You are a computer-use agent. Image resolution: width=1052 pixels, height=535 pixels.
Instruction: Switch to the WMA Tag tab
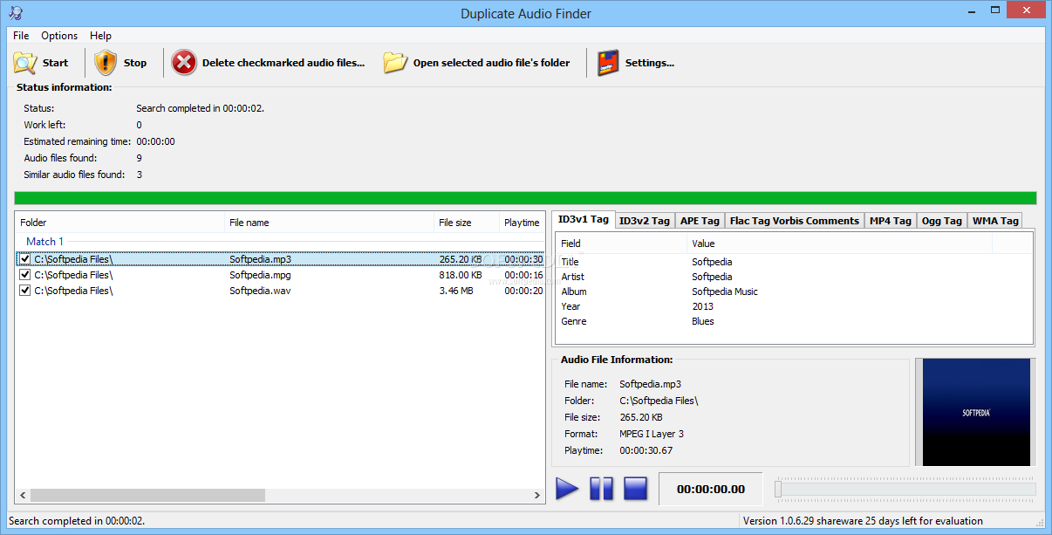(995, 221)
